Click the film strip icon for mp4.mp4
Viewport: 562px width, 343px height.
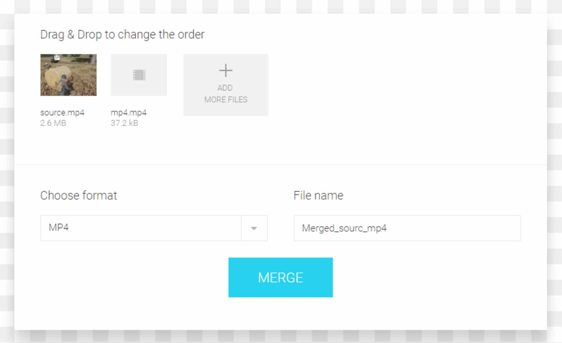139,75
